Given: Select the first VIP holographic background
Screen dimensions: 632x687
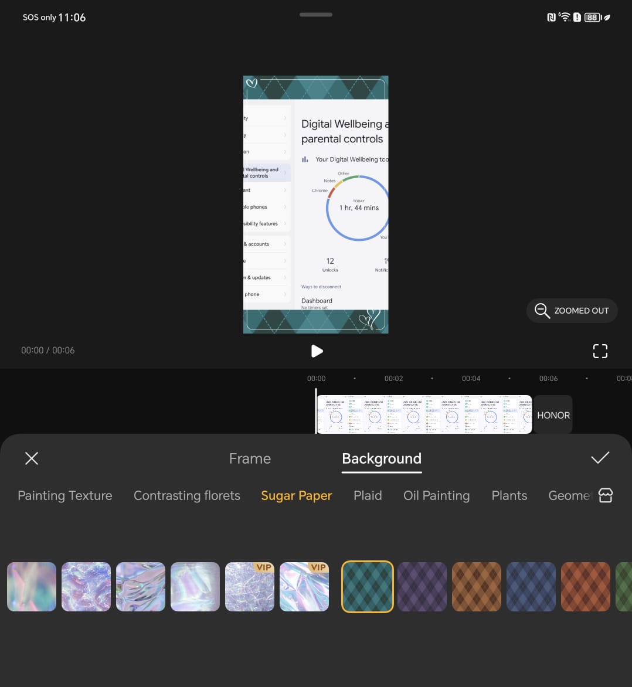Looking at the screenshot, I should click(250, 587).
